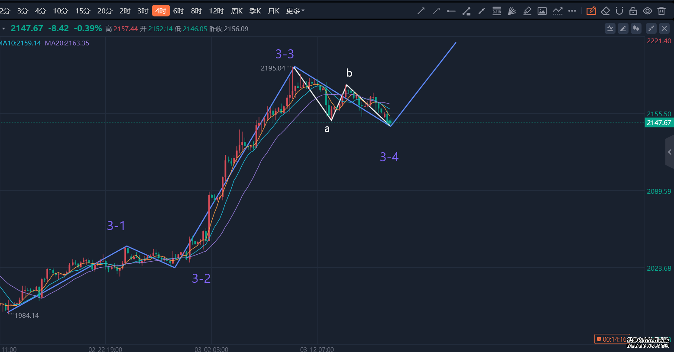Image resolution: width=674 pixels, height=352 pixels.
Task: Switch to the 10分 timeframe
Action: point(60,11)
